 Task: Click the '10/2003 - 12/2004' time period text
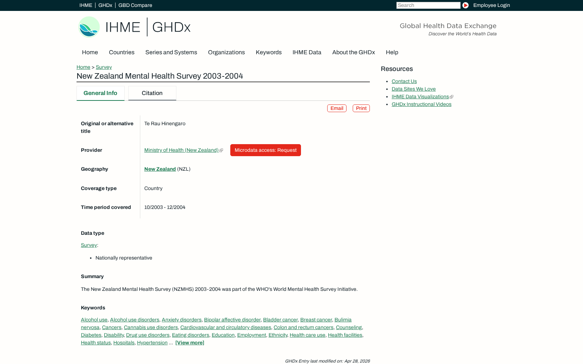click(x=165, y=207)
